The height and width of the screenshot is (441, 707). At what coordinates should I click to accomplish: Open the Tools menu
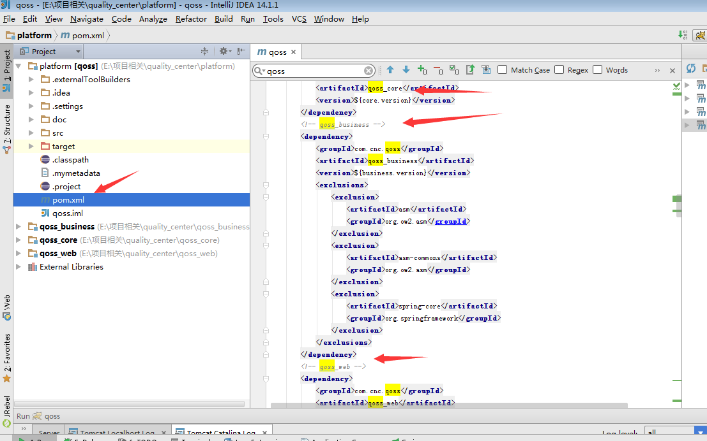point(273,19)
